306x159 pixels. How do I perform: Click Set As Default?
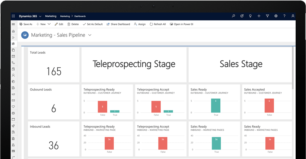93,24
